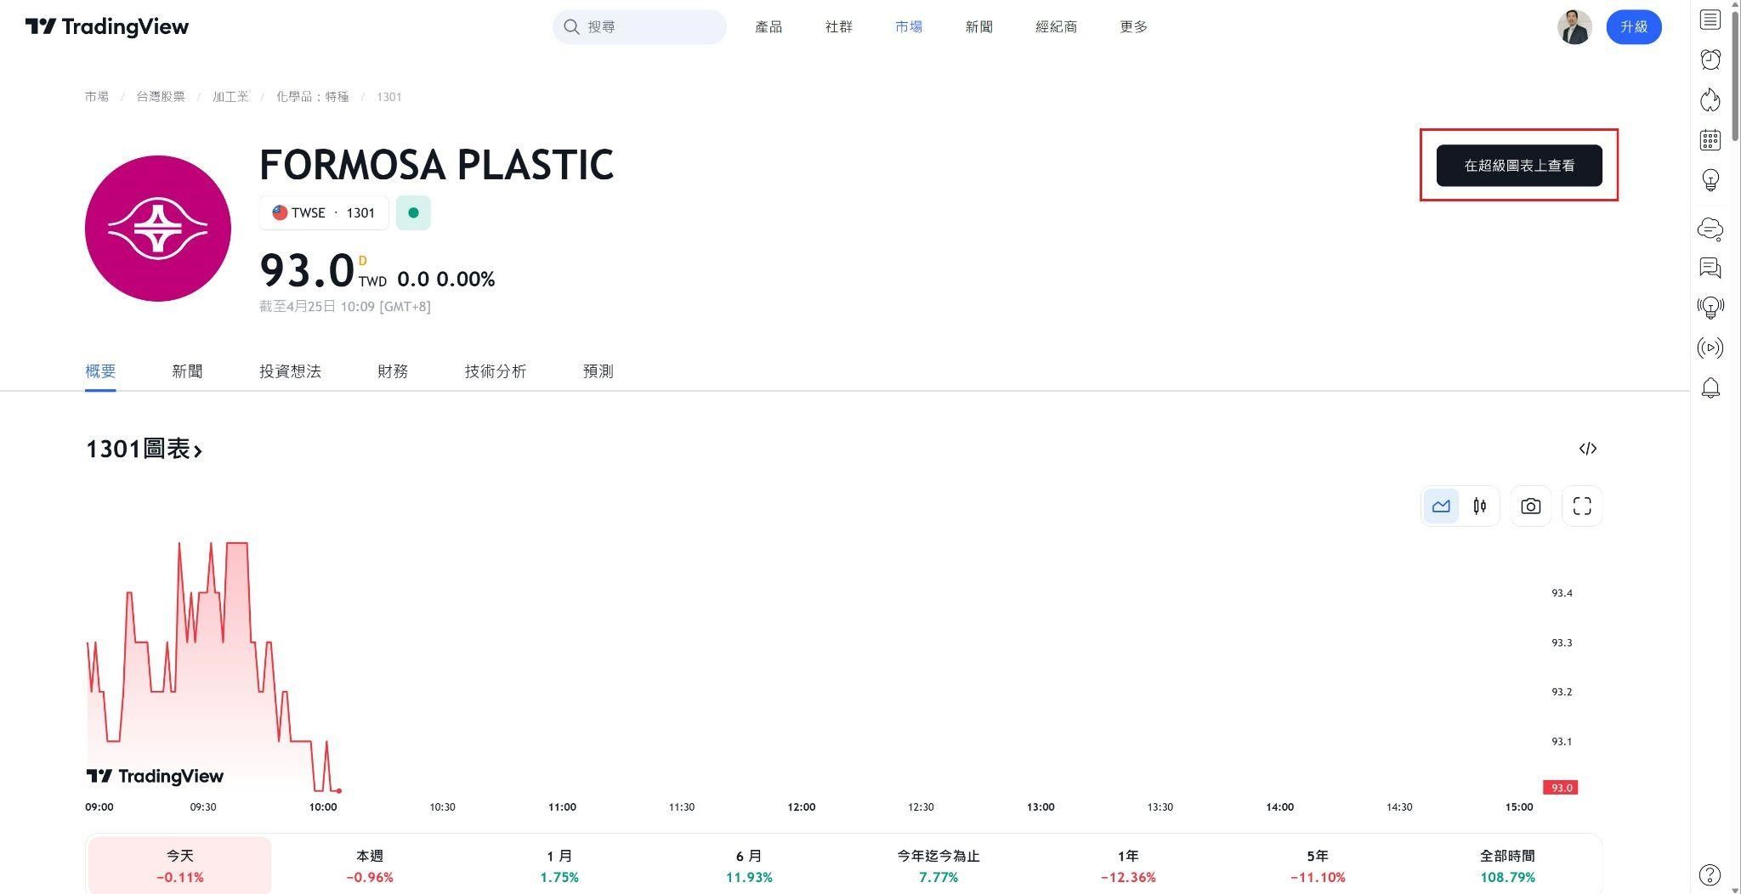The width and height of the screenshot is (1741, 894).
Task: Click the 在超級圖表上查看 button
Action: click(x=1518, y=166)
